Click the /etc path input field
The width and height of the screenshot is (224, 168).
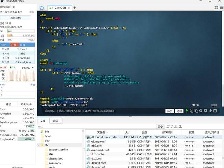point(96,127)
